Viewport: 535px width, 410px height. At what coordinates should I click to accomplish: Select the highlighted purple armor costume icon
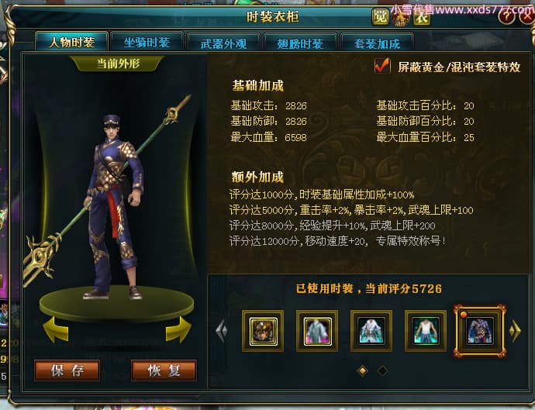coord(480,331)
